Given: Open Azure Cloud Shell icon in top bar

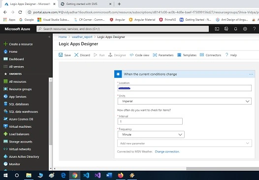Looking at the screenshot, I should (x=217, y=29).
